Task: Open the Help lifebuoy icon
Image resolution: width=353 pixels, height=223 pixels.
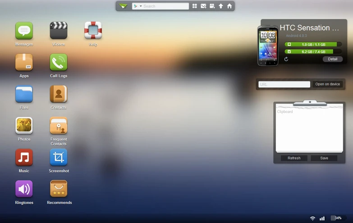Action: [93, 31]
